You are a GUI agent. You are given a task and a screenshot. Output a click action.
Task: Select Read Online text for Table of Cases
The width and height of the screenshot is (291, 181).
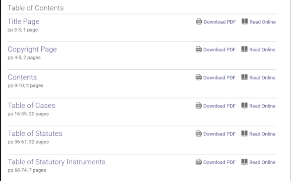click(262, 106)
